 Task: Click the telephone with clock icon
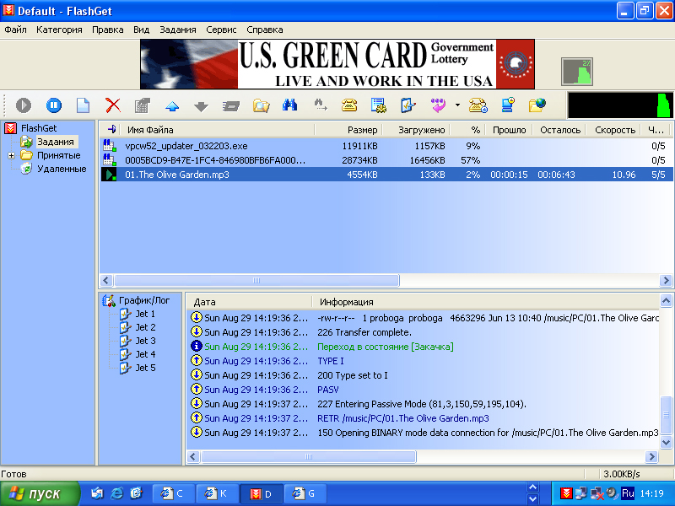pyautogui.click(x=478, y=105)
